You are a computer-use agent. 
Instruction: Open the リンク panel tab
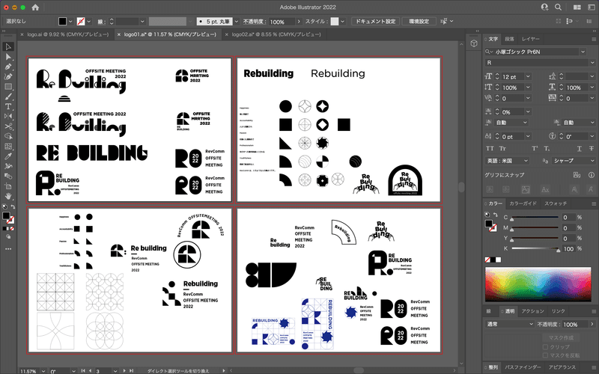pyautogui.click(x=558, y=311)
